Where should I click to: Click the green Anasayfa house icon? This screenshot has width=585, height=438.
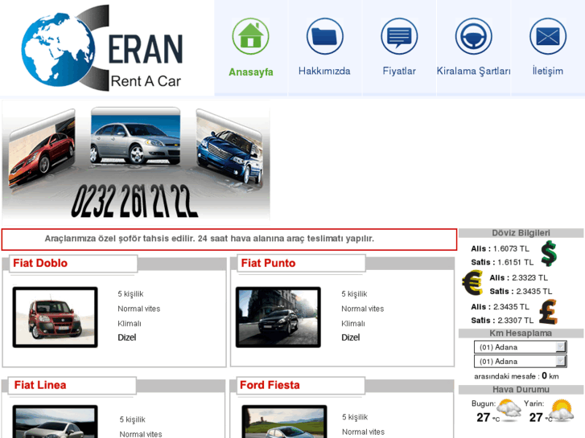pos(250,36)
